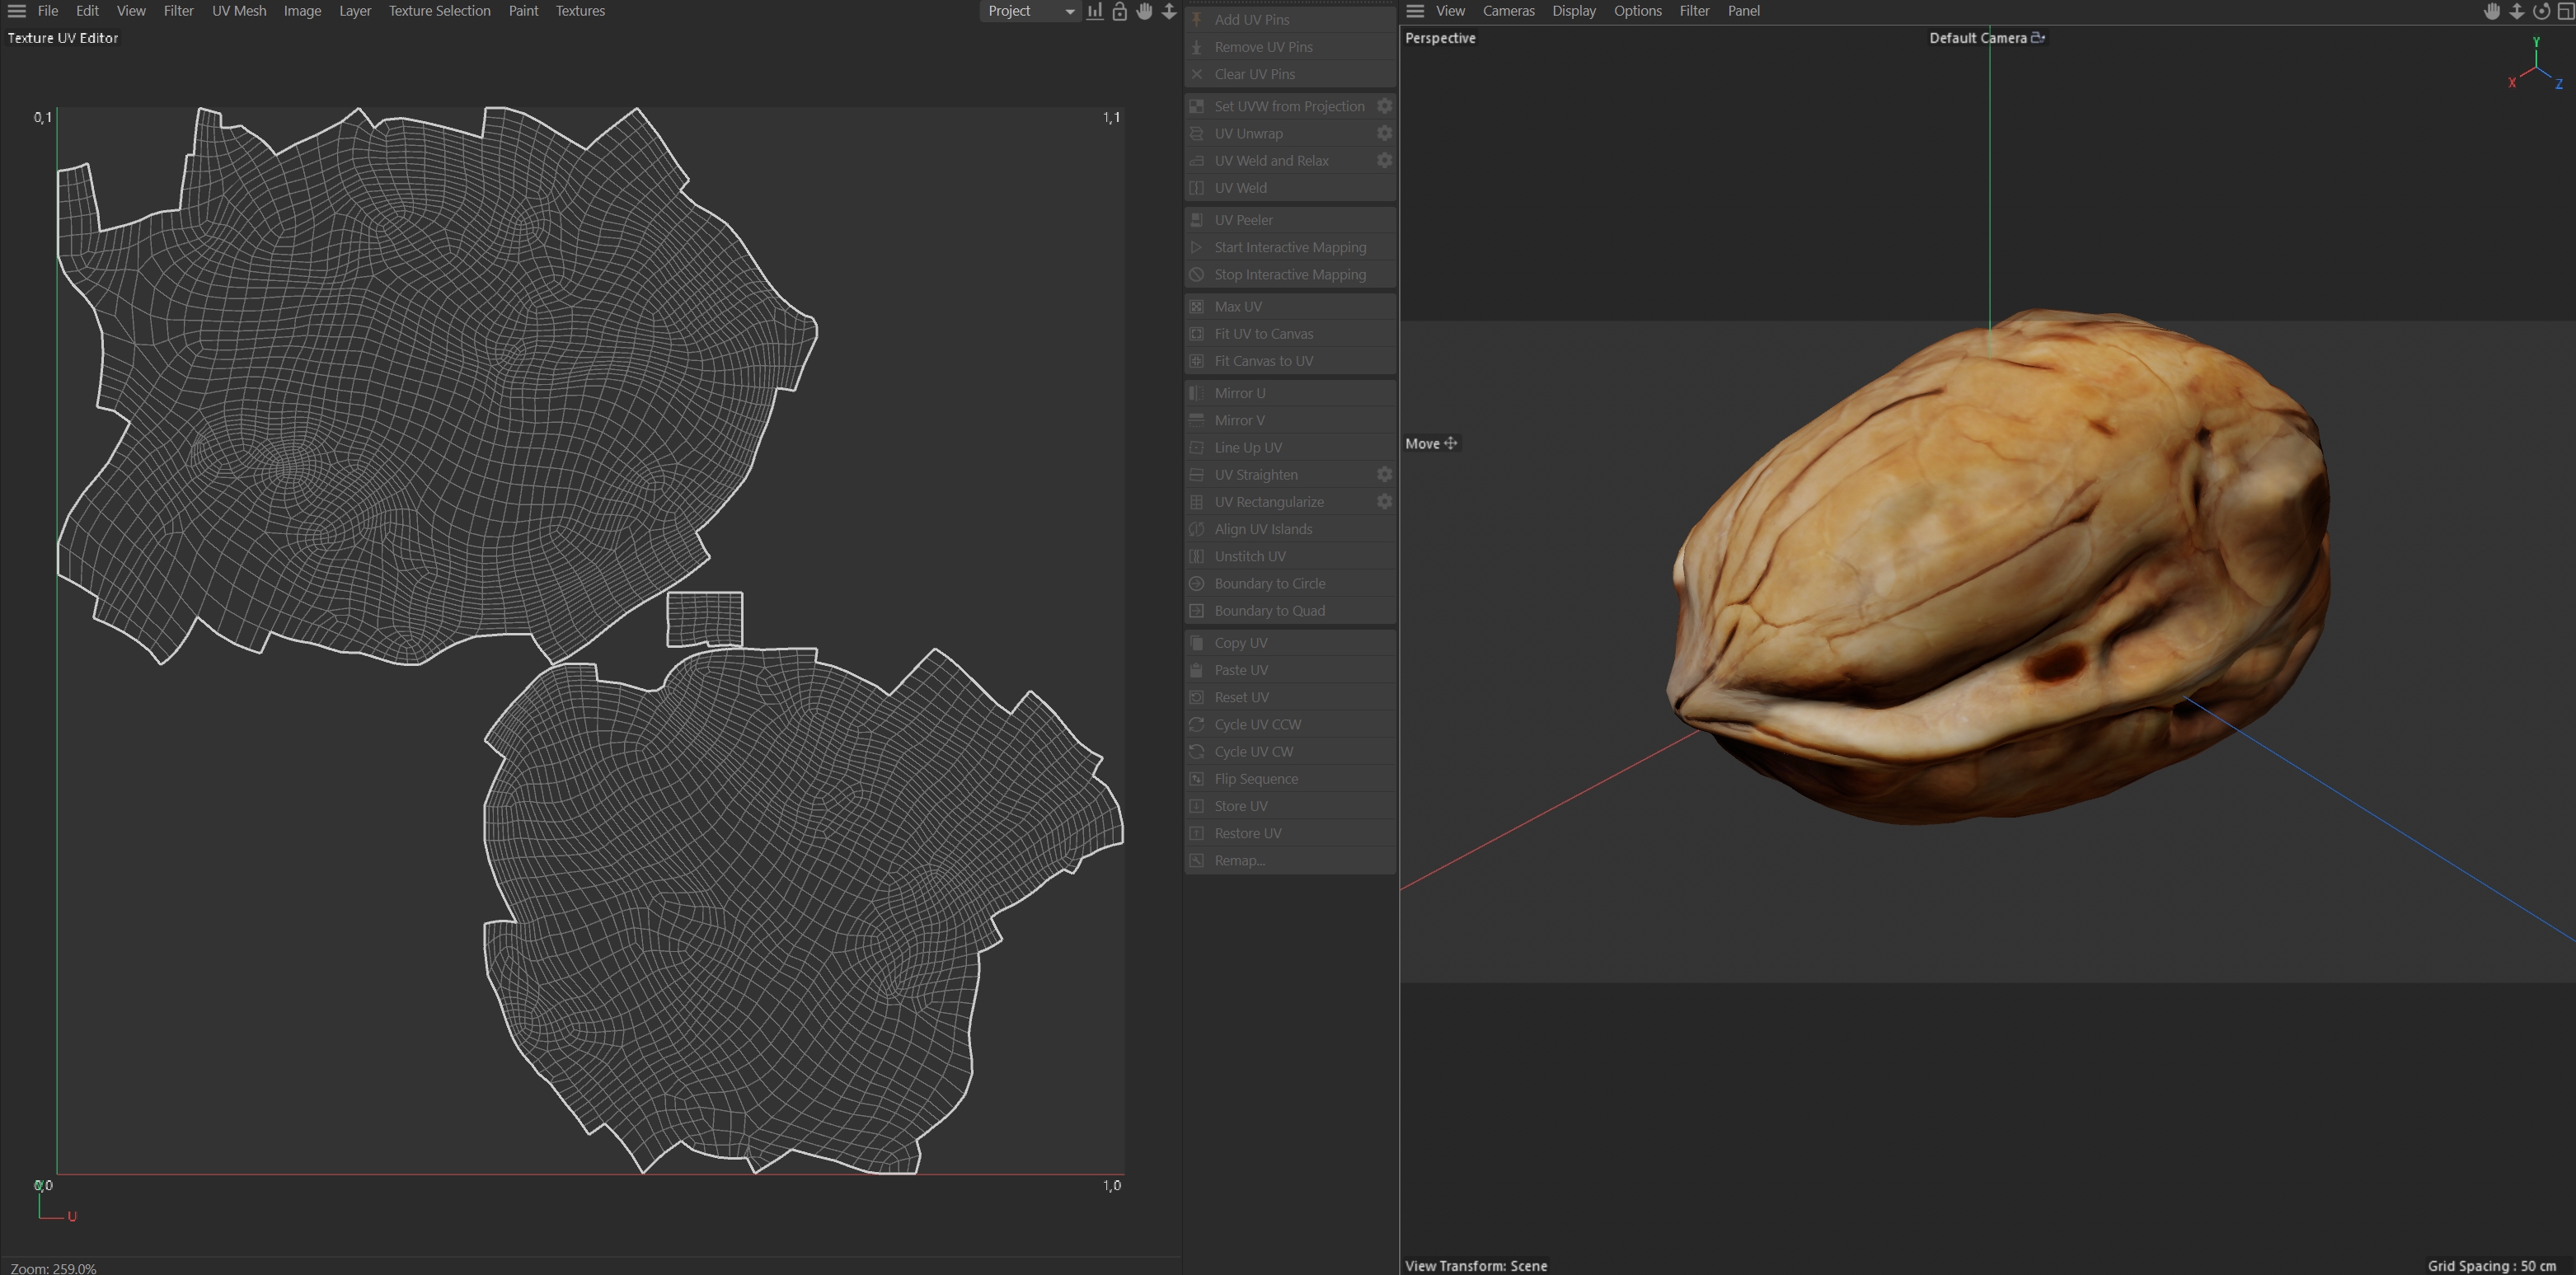The width and height of the screenshot is (2576, 1275).
Task: Toggle the viewport layout maximize icon
Action: 2565,11
